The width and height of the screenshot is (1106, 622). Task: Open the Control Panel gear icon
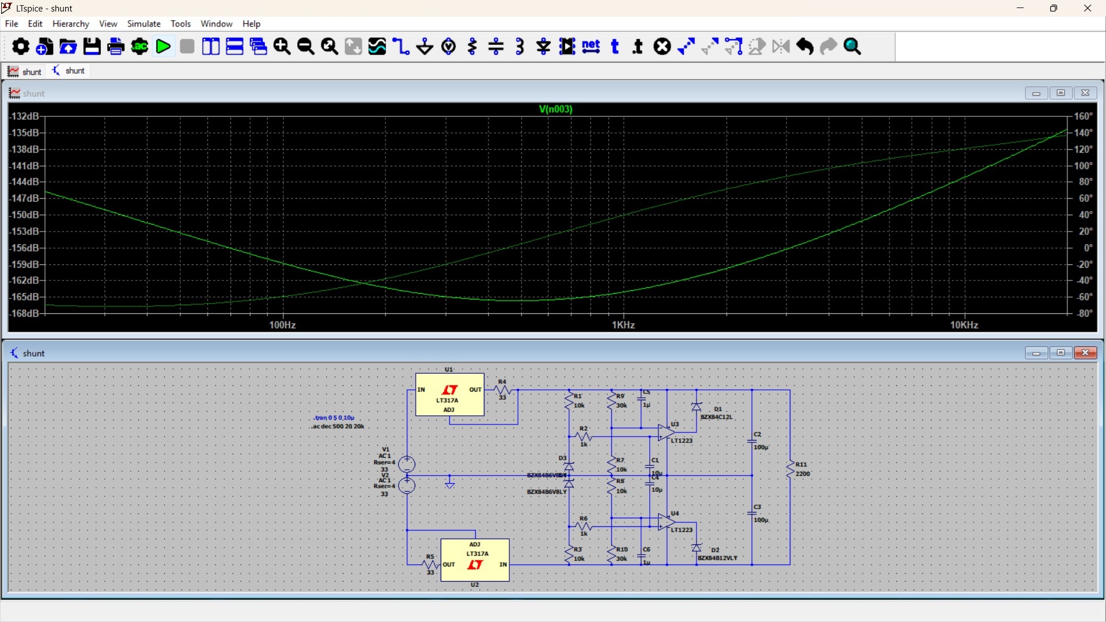pyautogui.click(x=21, y=47)
